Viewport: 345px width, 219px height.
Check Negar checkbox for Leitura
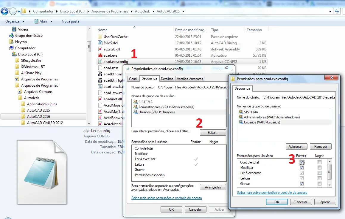point(319,178)
